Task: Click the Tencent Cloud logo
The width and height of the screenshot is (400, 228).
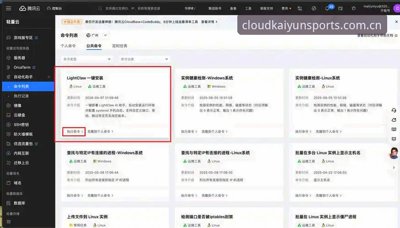Action: [x=30, y=8]
